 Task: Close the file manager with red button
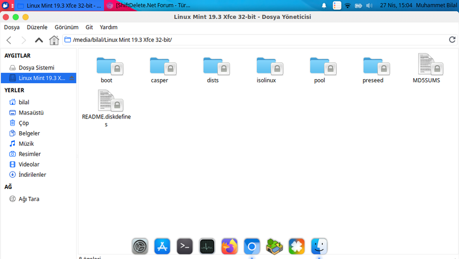click(x=6, y=17)
